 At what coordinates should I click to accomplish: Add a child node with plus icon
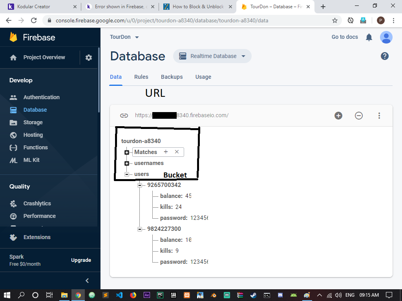tap(338, 116)
